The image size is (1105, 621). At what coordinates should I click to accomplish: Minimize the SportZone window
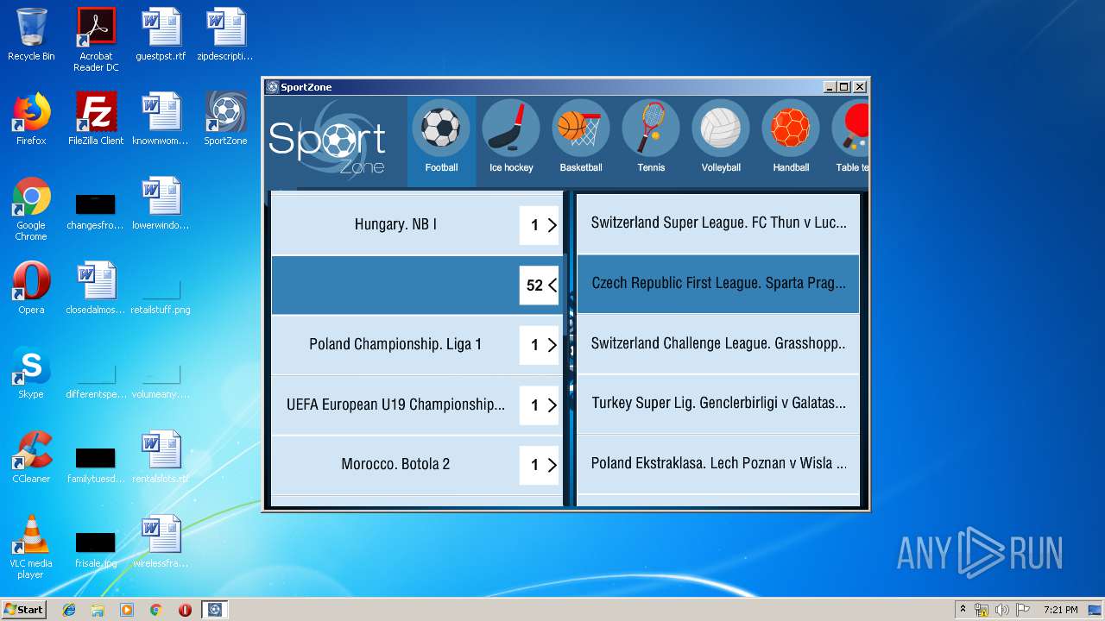(x=830, y=87)
